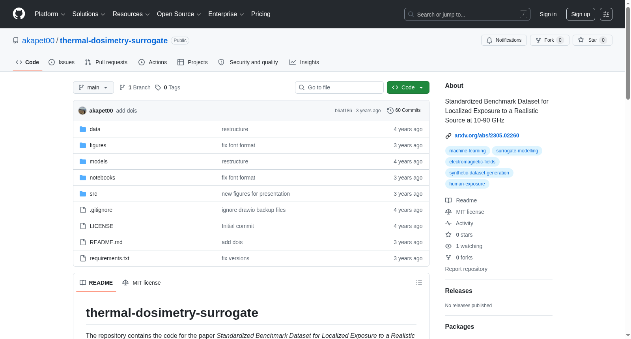Click the 0 forks link in About
This screenshot has height=339, width=631.
pyautogui.click(x=464, y=257)
